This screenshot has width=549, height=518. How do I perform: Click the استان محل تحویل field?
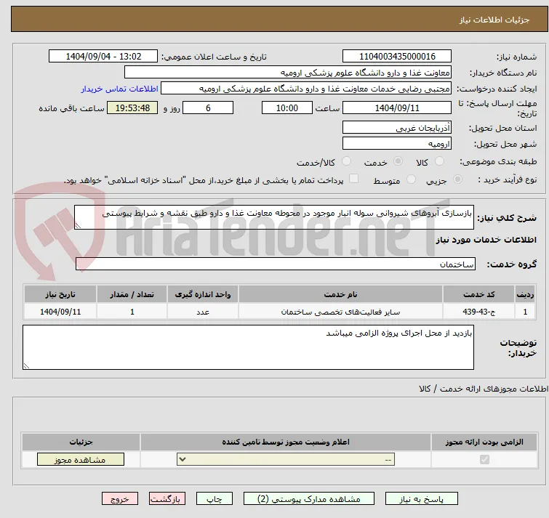pyautogui.click(x=397, y=128)
